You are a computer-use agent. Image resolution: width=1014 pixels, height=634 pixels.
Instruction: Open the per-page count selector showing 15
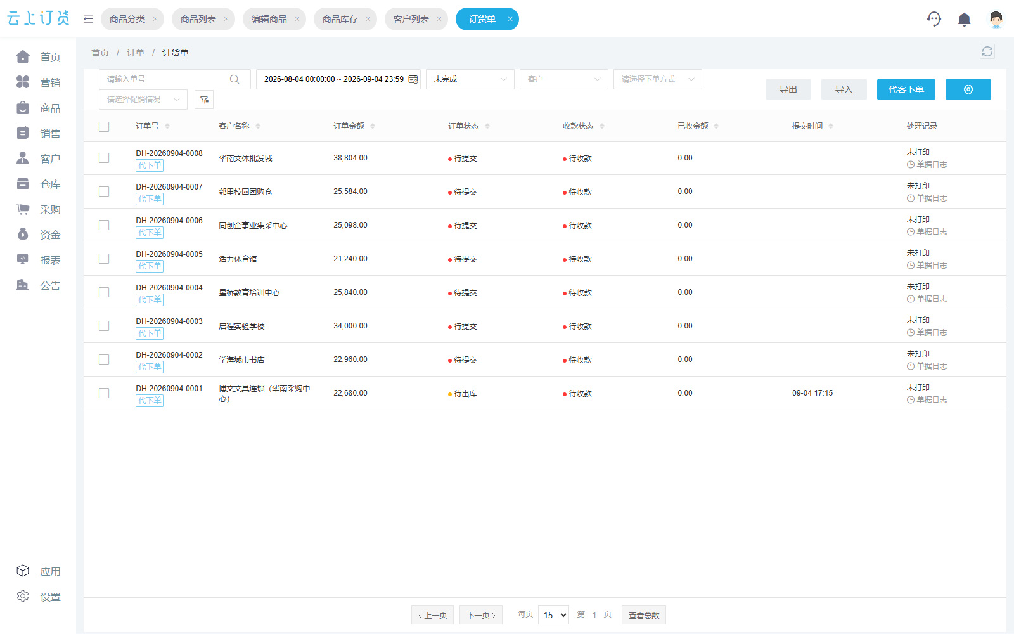click(x=553, y=615)
